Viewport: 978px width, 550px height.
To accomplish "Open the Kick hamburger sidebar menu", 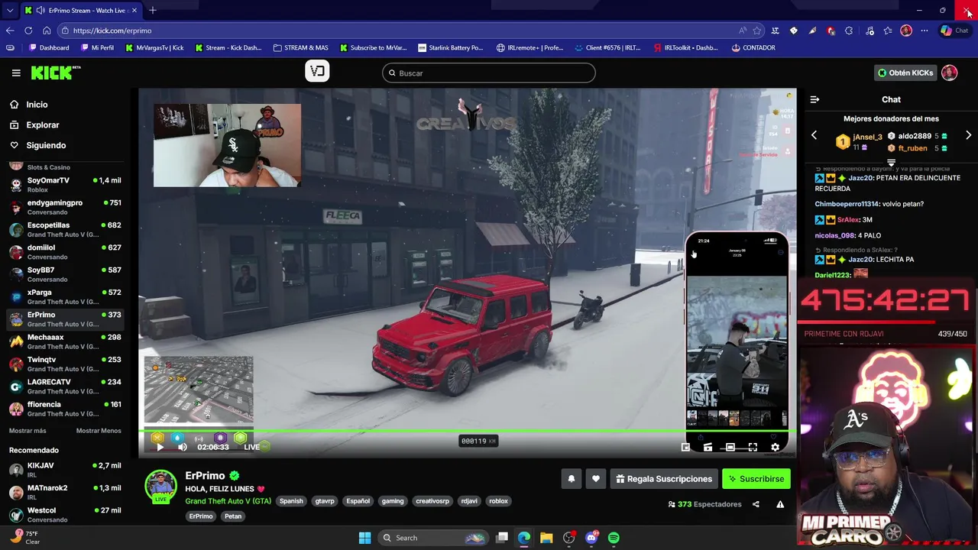I will [x=16, y=73].
